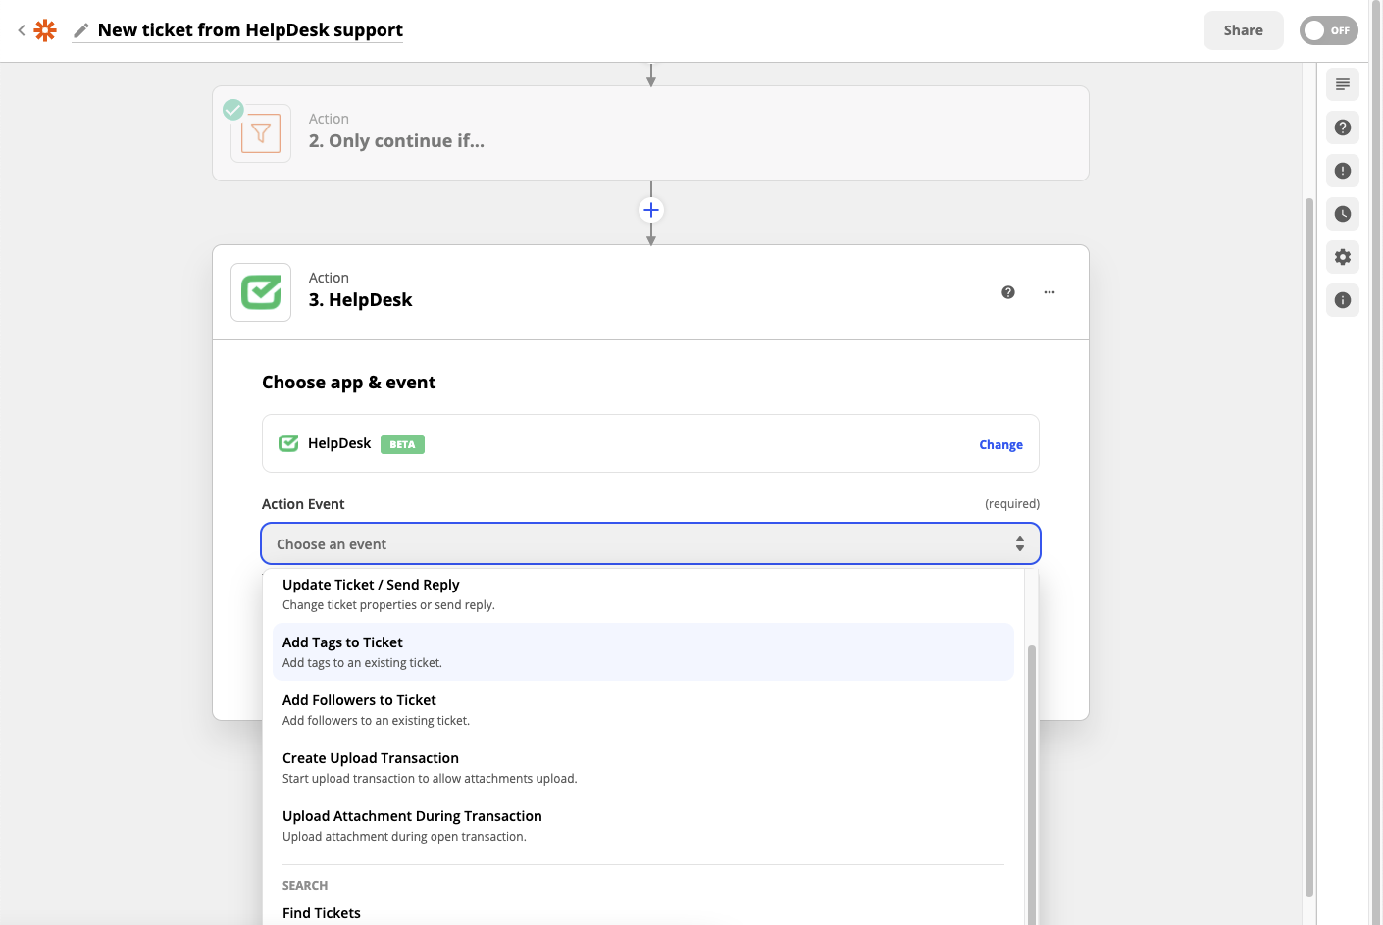Collapse step 3 via its HelpDesk title
This screenshot has width=1383, height=925.
360,300
